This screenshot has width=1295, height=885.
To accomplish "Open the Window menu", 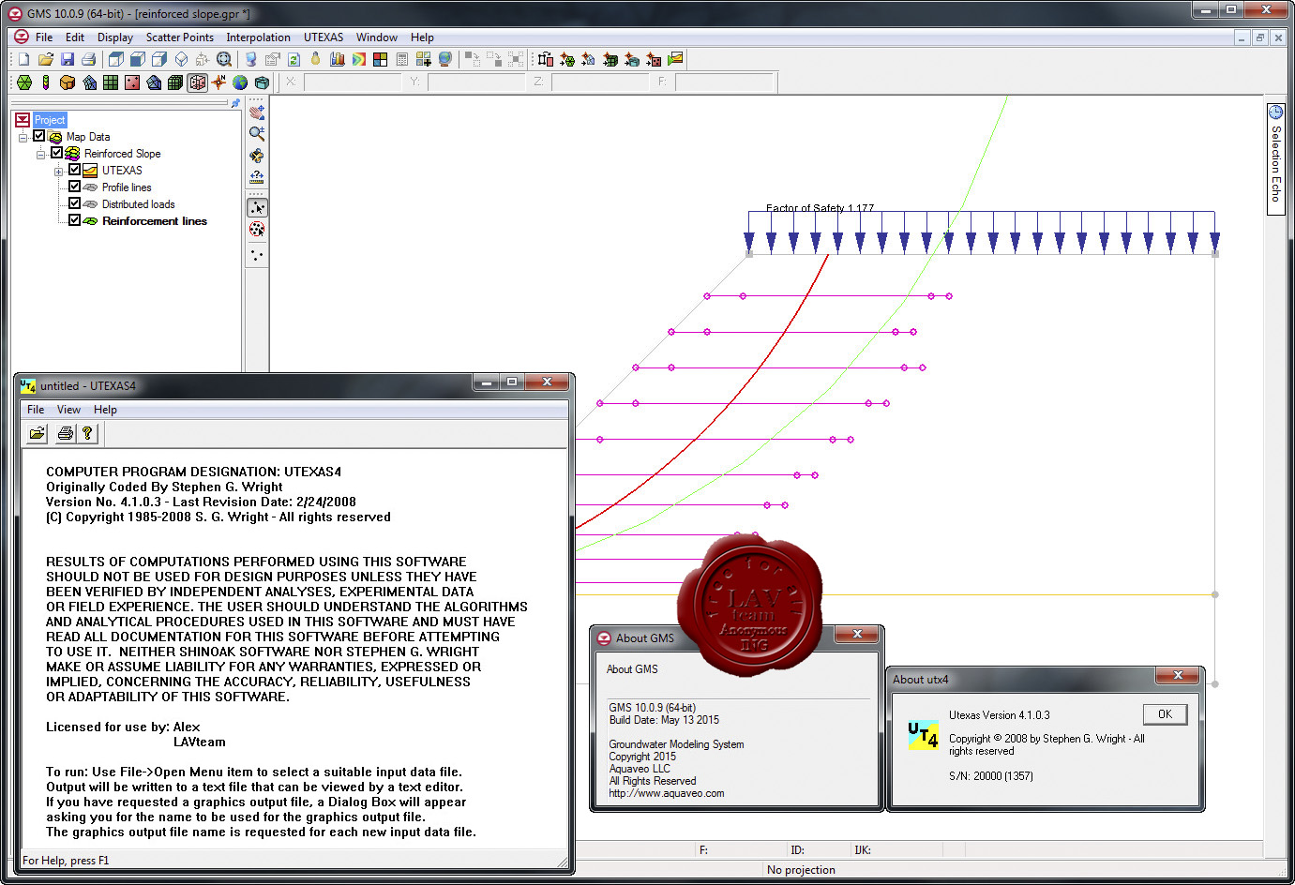I will click(x=377, y=37).
